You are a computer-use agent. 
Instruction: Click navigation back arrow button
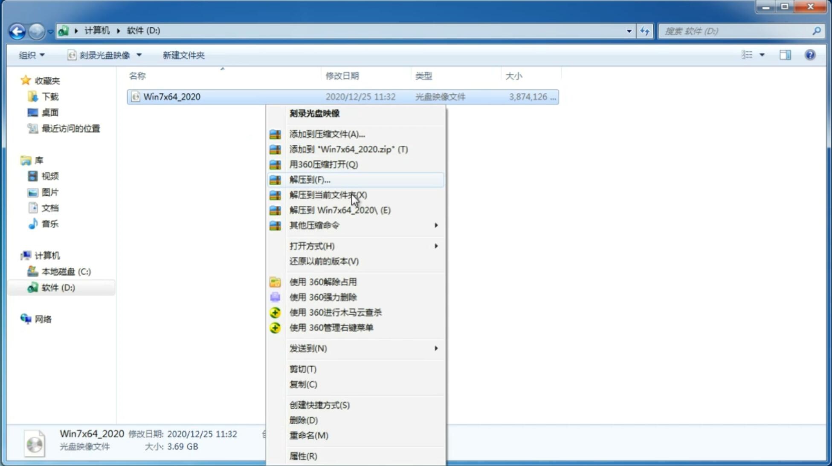(x=17, y=30)
